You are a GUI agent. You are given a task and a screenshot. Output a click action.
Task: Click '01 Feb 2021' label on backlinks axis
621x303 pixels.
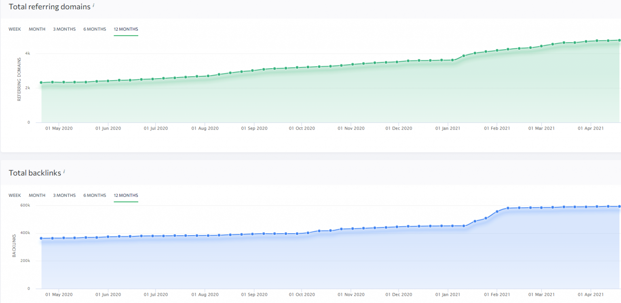496,295
